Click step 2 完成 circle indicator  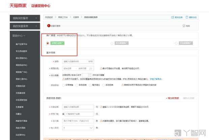[x=184, y=26]
